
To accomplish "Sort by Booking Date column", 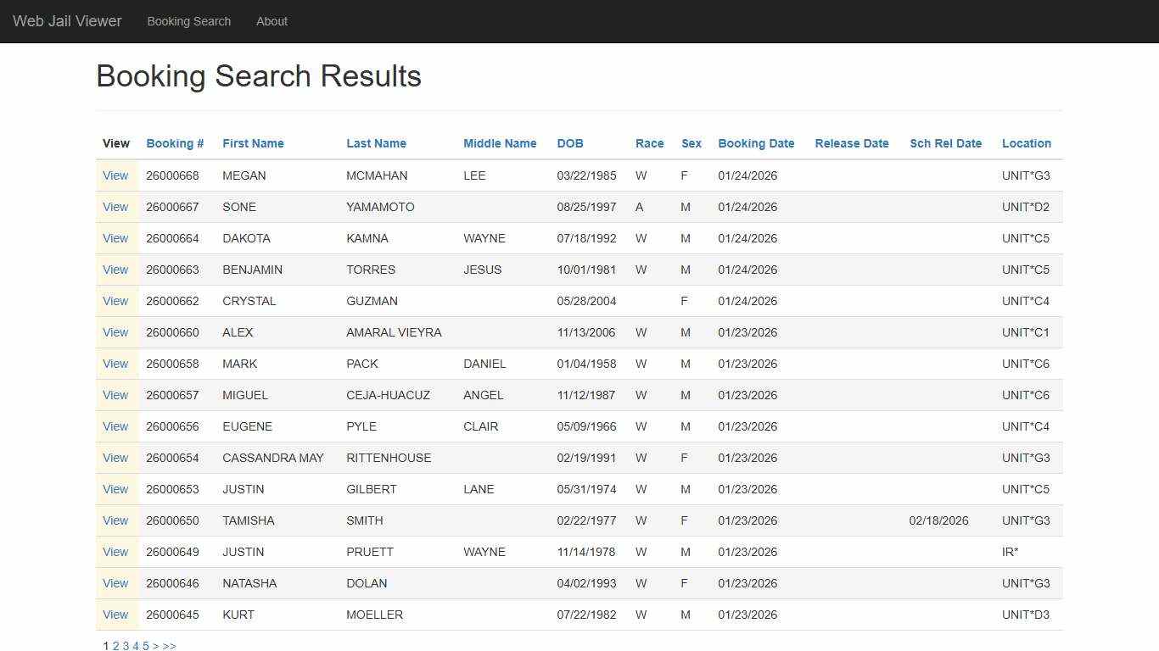I will (x=755, y=143).
